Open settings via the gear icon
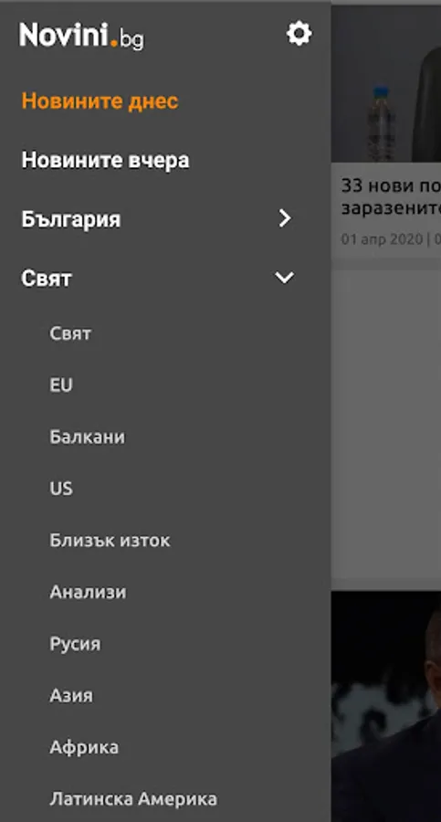 click(x=299, y=34)
